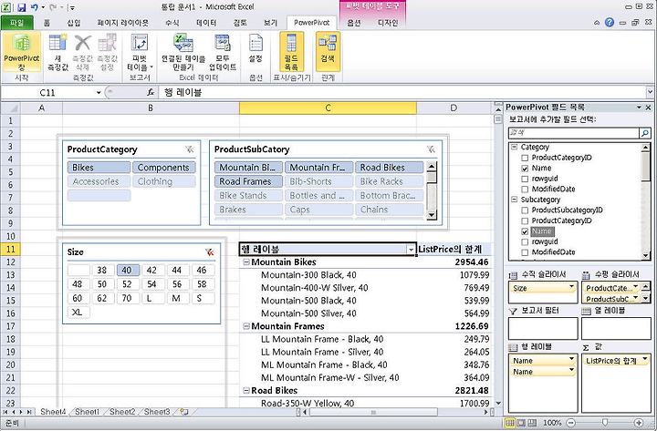Create a linked table
Screen dimensions: 657x431
coord(183,52)
